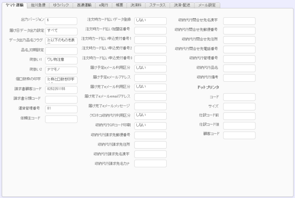Select the 西濃運輸 tab
Viewport: 295px width, 198px height.
coord(83,5)
